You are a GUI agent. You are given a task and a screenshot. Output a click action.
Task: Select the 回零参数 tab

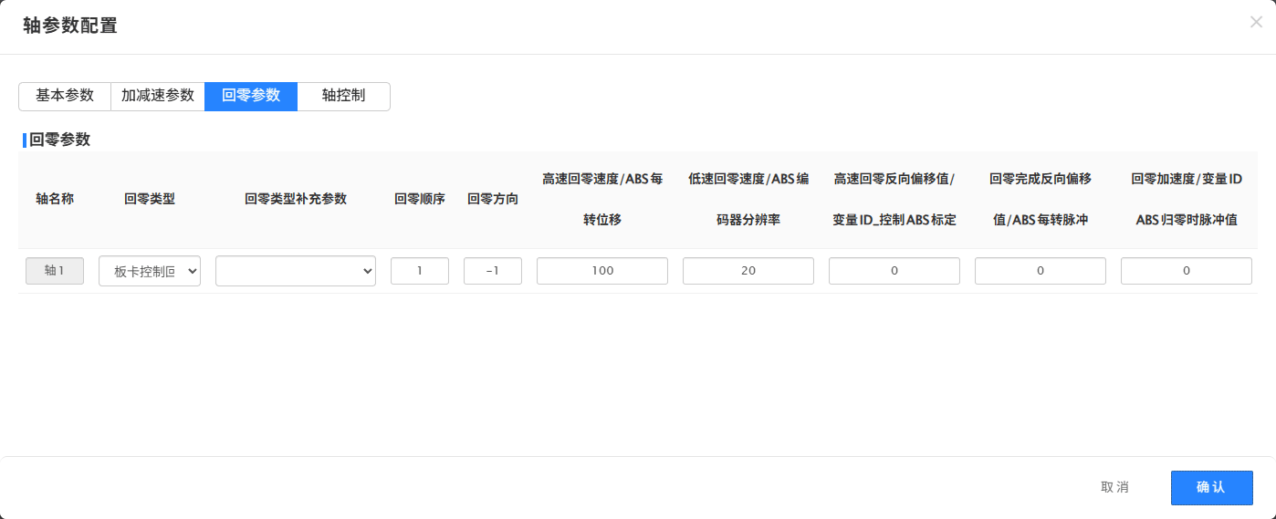click(251, 96)
